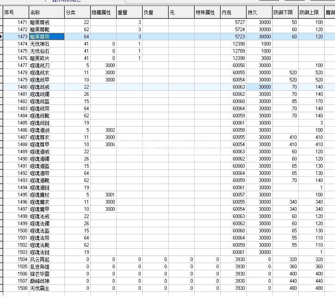Click the 无忧仙石 name cell
This screenshot has width=335, height=297.
coord(47,51)
